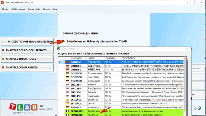Image resolution: width=206 pixels, height=116 pixels.
Task: Choose Sélectionner un fichier de démonstration T-LAB
Action: (x=97, y=42)
